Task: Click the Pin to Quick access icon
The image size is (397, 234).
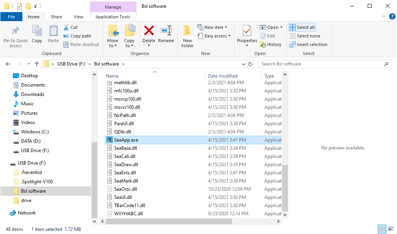Action: tap(16, 31)
